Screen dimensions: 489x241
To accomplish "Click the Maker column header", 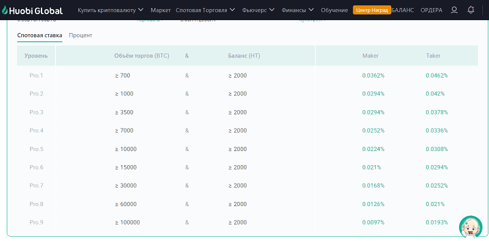I will pyautogui.click(x=370, y=56).
